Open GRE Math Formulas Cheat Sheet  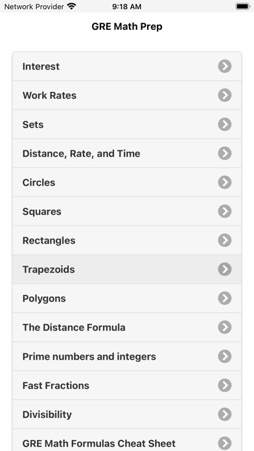pyautogui.click(x=127, y=440)
